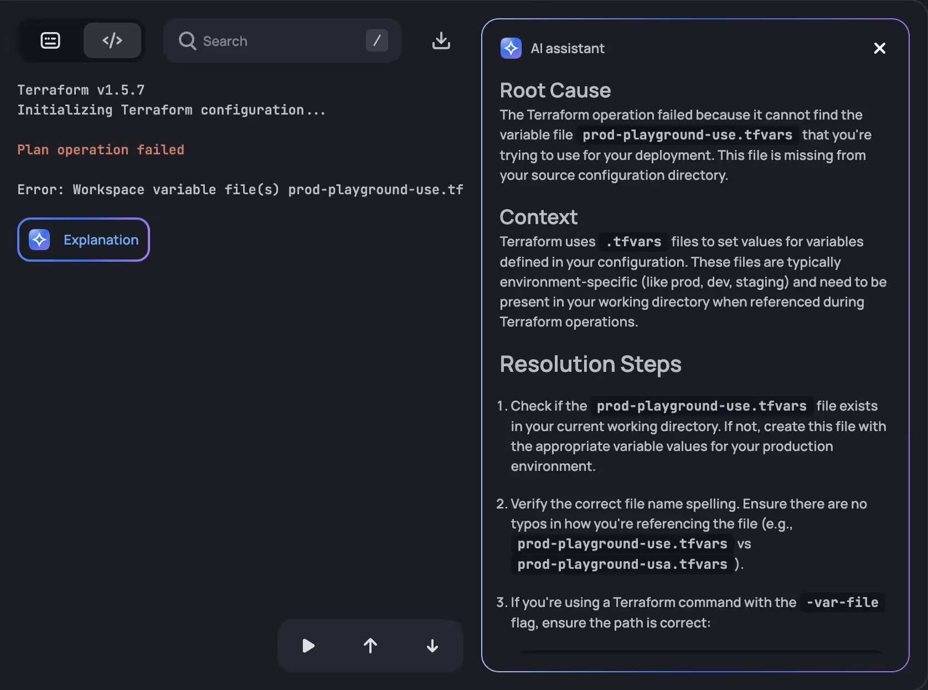The width and height of the screenshot is (928, 690).
Task: Click the -var-file code snippet
Action: point(842,602)
